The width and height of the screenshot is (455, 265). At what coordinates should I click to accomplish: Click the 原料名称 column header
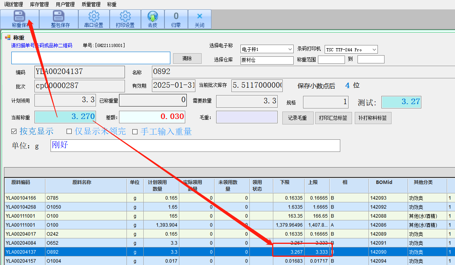tap(82, 182)
